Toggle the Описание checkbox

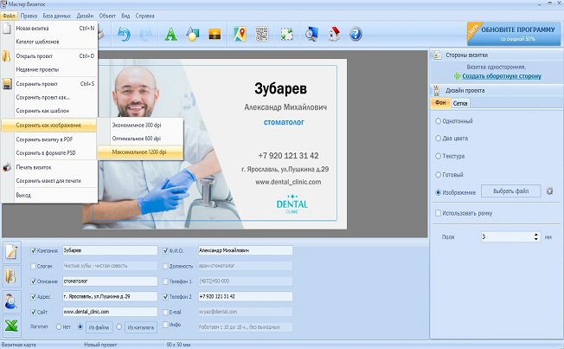click(34, 281)
